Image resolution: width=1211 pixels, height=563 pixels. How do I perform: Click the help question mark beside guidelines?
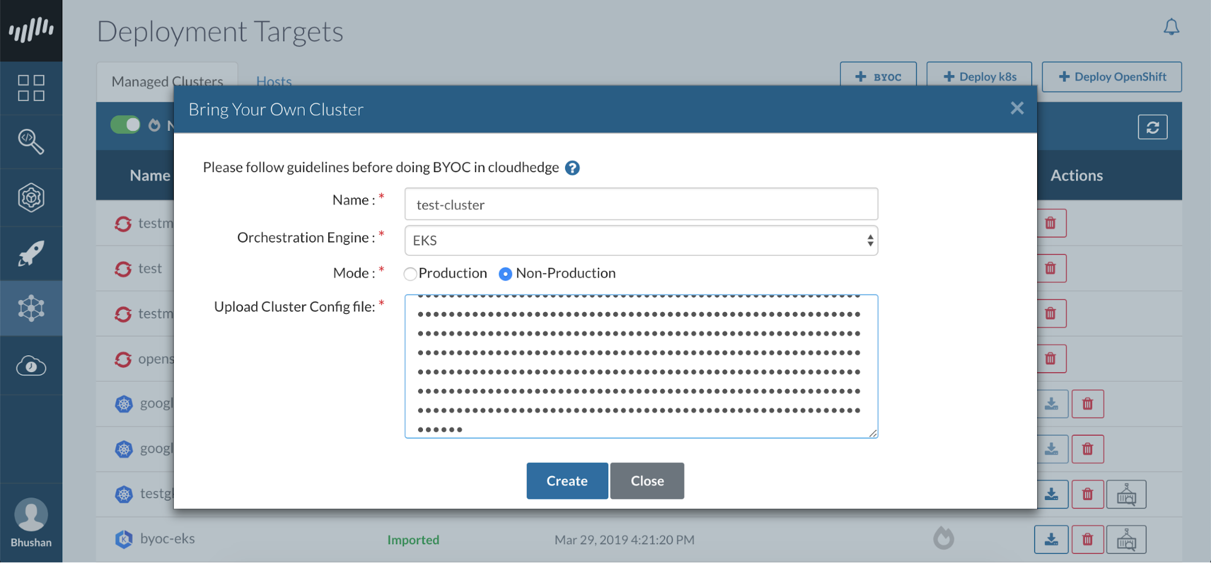pyautogui.click(x=572, y=168)
